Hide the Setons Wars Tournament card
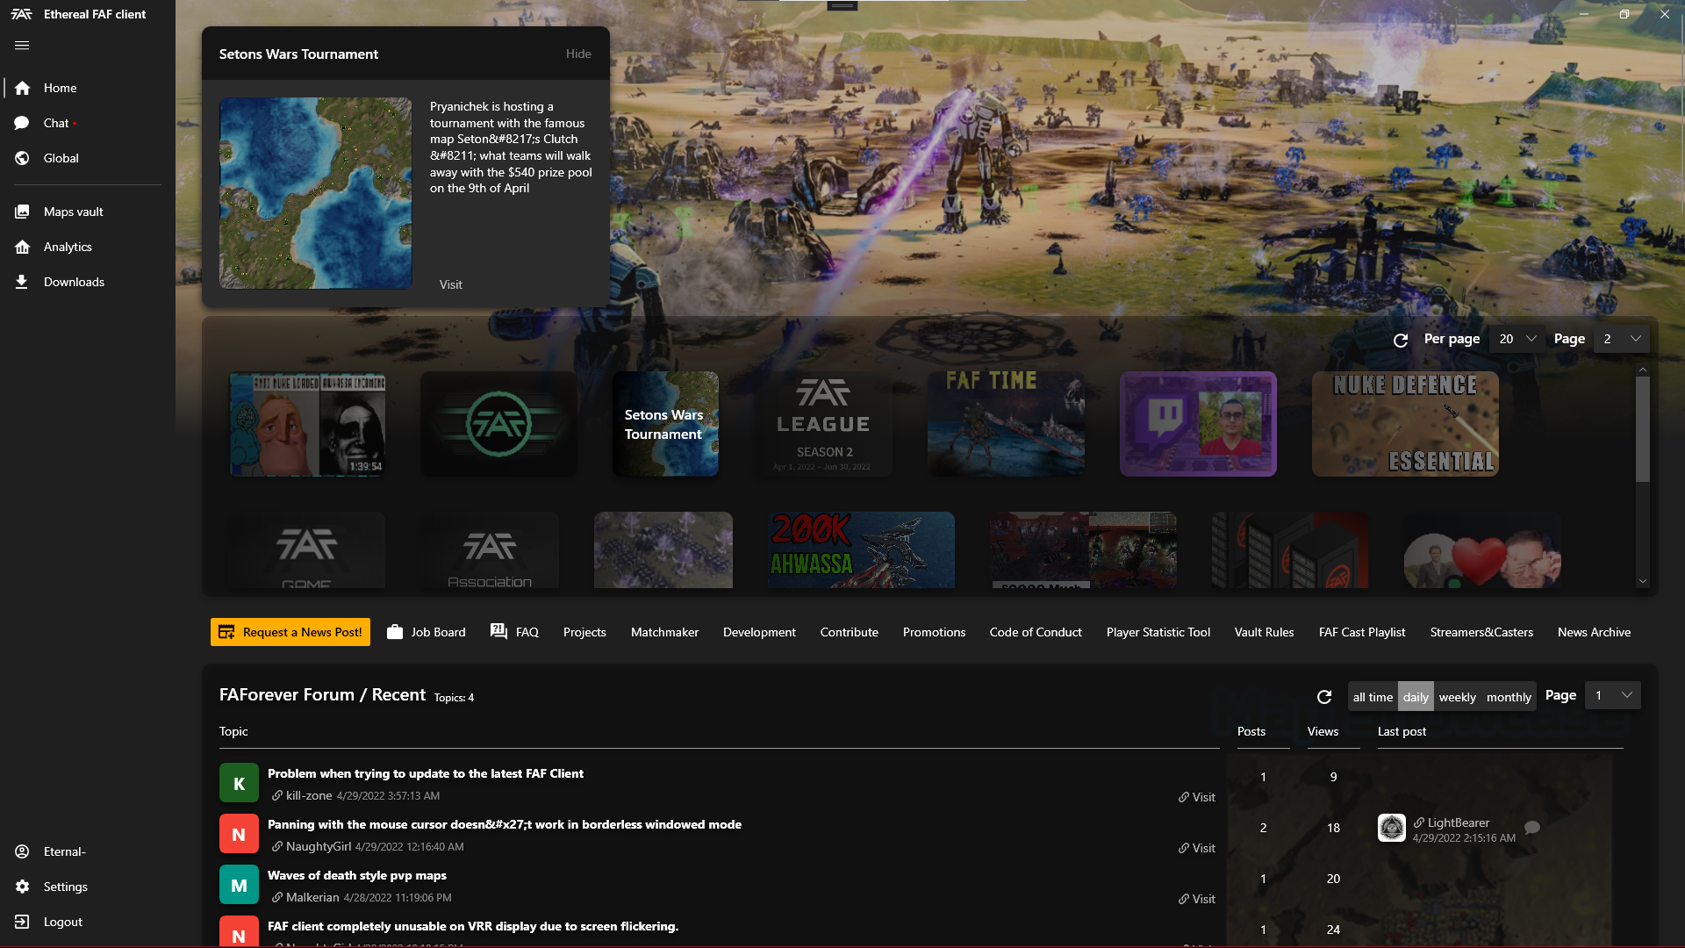This screenshot has width=1685, height=948. pyautogui.click(x=578, y=54)
